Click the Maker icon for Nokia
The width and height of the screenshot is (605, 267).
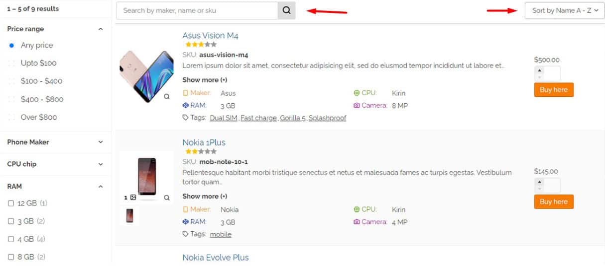(x=186, y=209)
